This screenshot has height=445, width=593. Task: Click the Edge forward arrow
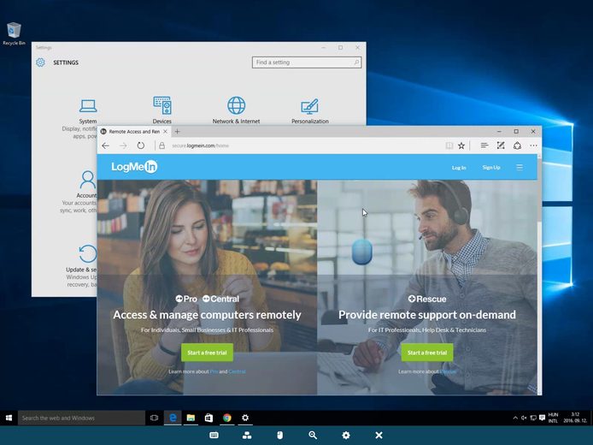click(x=123, y=145)
